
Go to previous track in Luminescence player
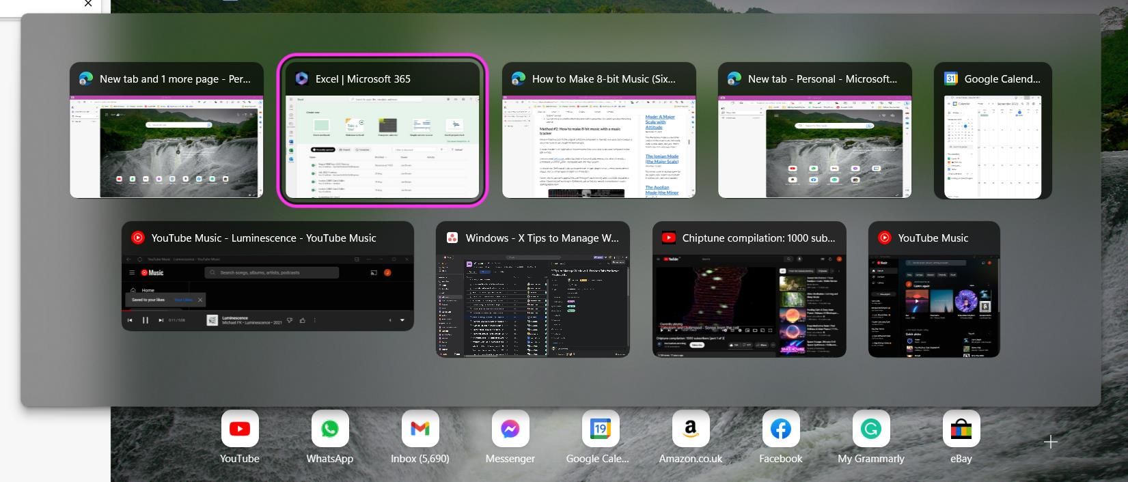coord(130,320)
